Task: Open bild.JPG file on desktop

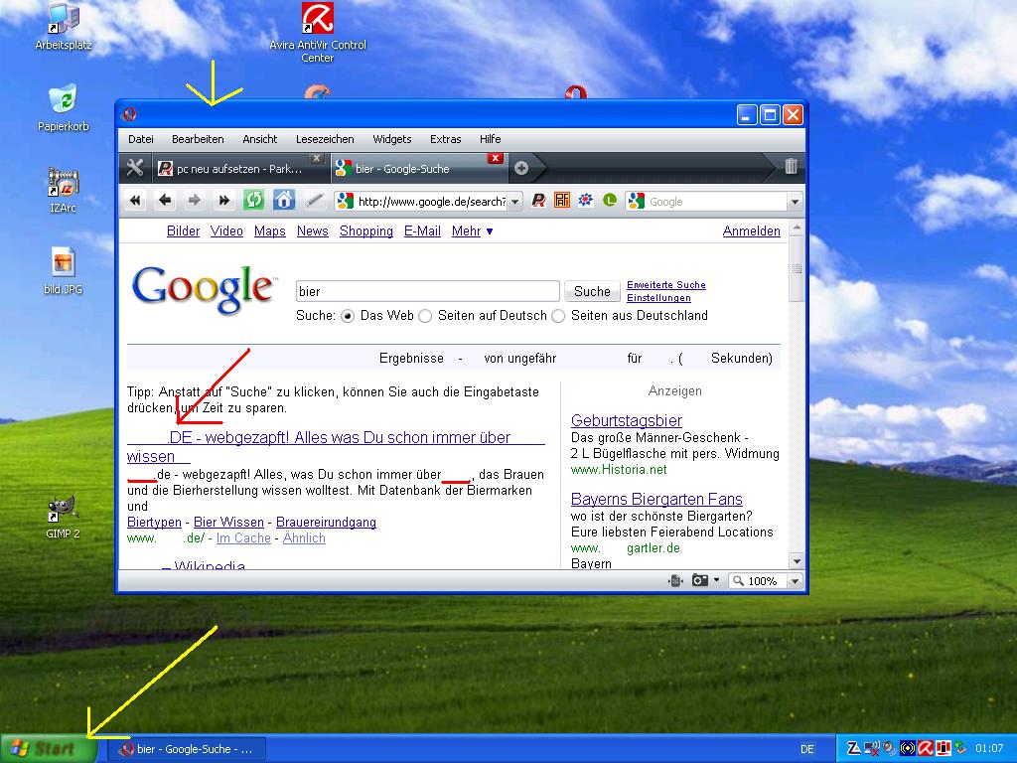Action: click(64, 271)
